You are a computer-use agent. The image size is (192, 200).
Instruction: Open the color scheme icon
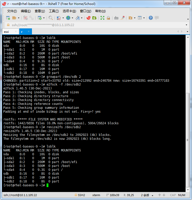(59, 18)
